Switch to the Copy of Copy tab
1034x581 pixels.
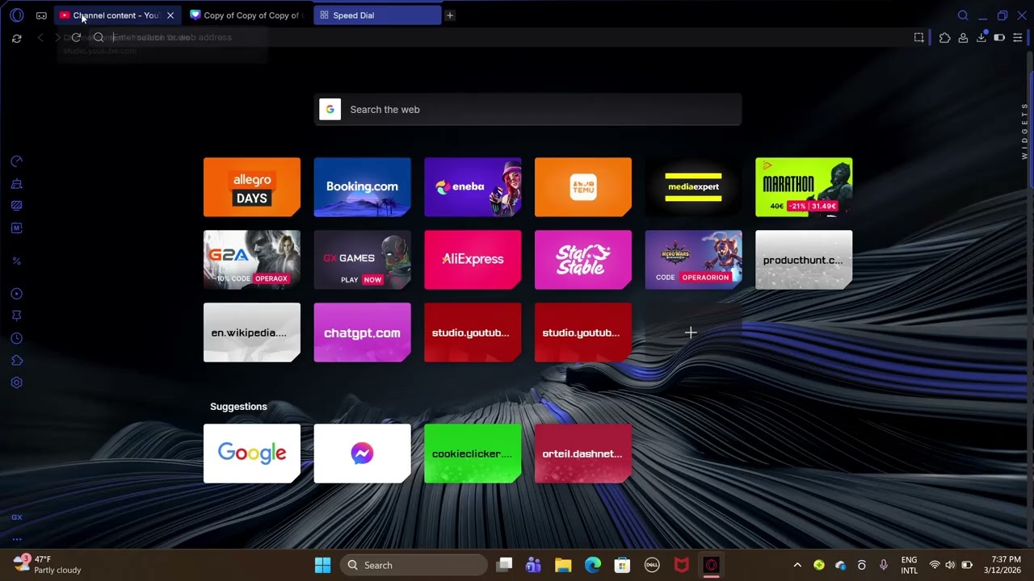(246, 15)
